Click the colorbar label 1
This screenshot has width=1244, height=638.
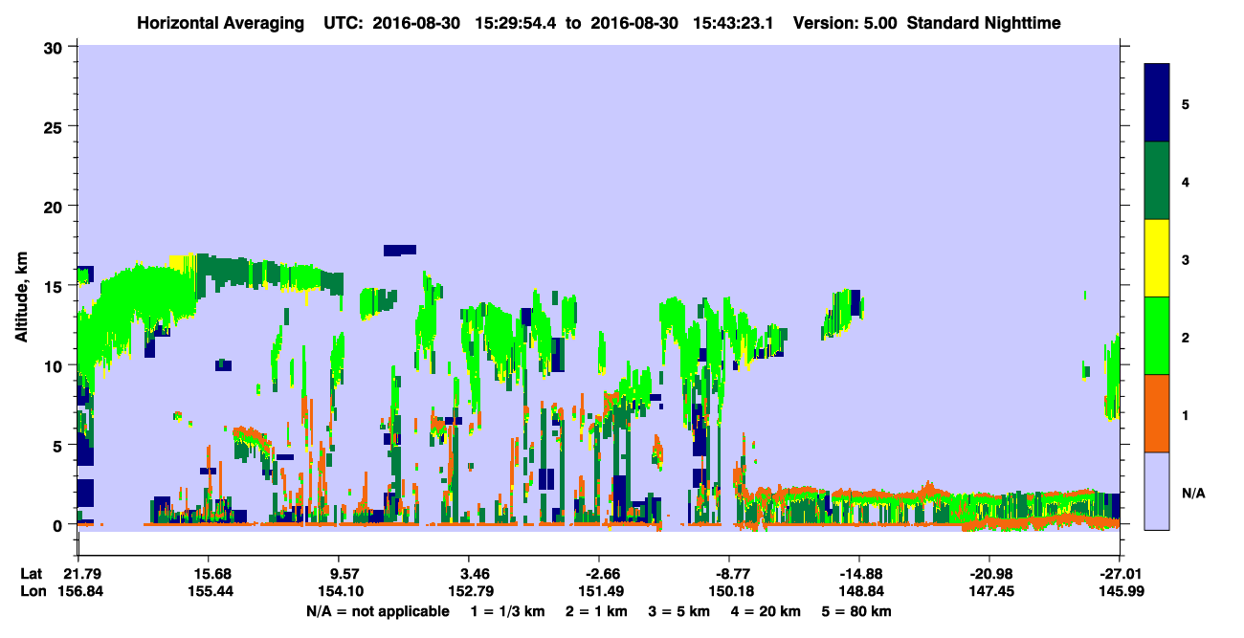click(1186, 414)
